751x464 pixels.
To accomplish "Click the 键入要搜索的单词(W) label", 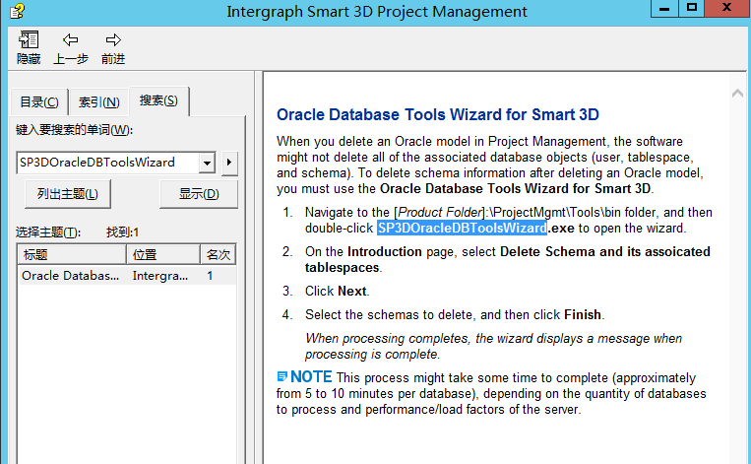I will [x=74, y=130].
